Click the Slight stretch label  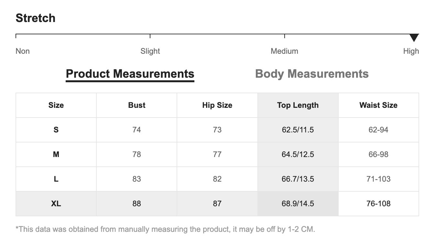[x=150, y=51]
